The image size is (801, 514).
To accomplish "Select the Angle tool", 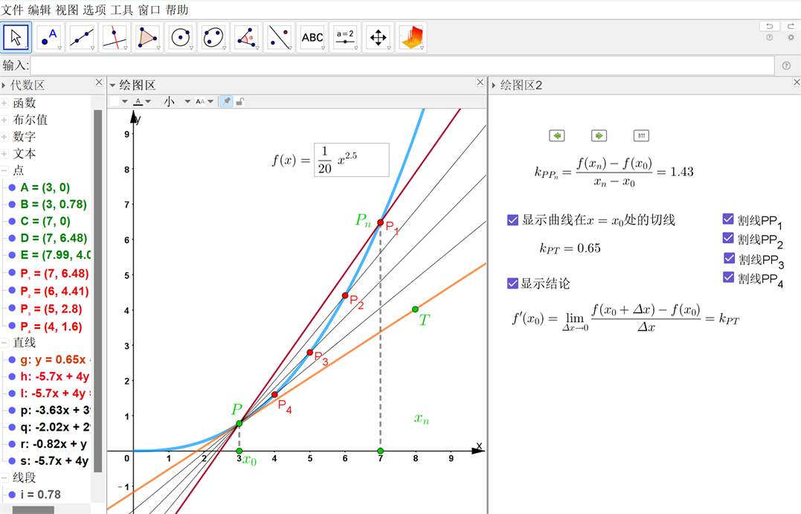I will (x=247, y=37).
